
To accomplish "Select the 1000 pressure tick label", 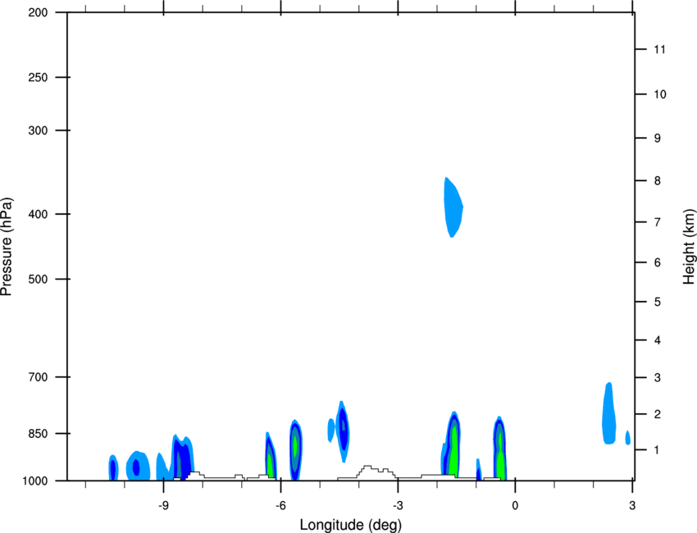I will (35, 481).
